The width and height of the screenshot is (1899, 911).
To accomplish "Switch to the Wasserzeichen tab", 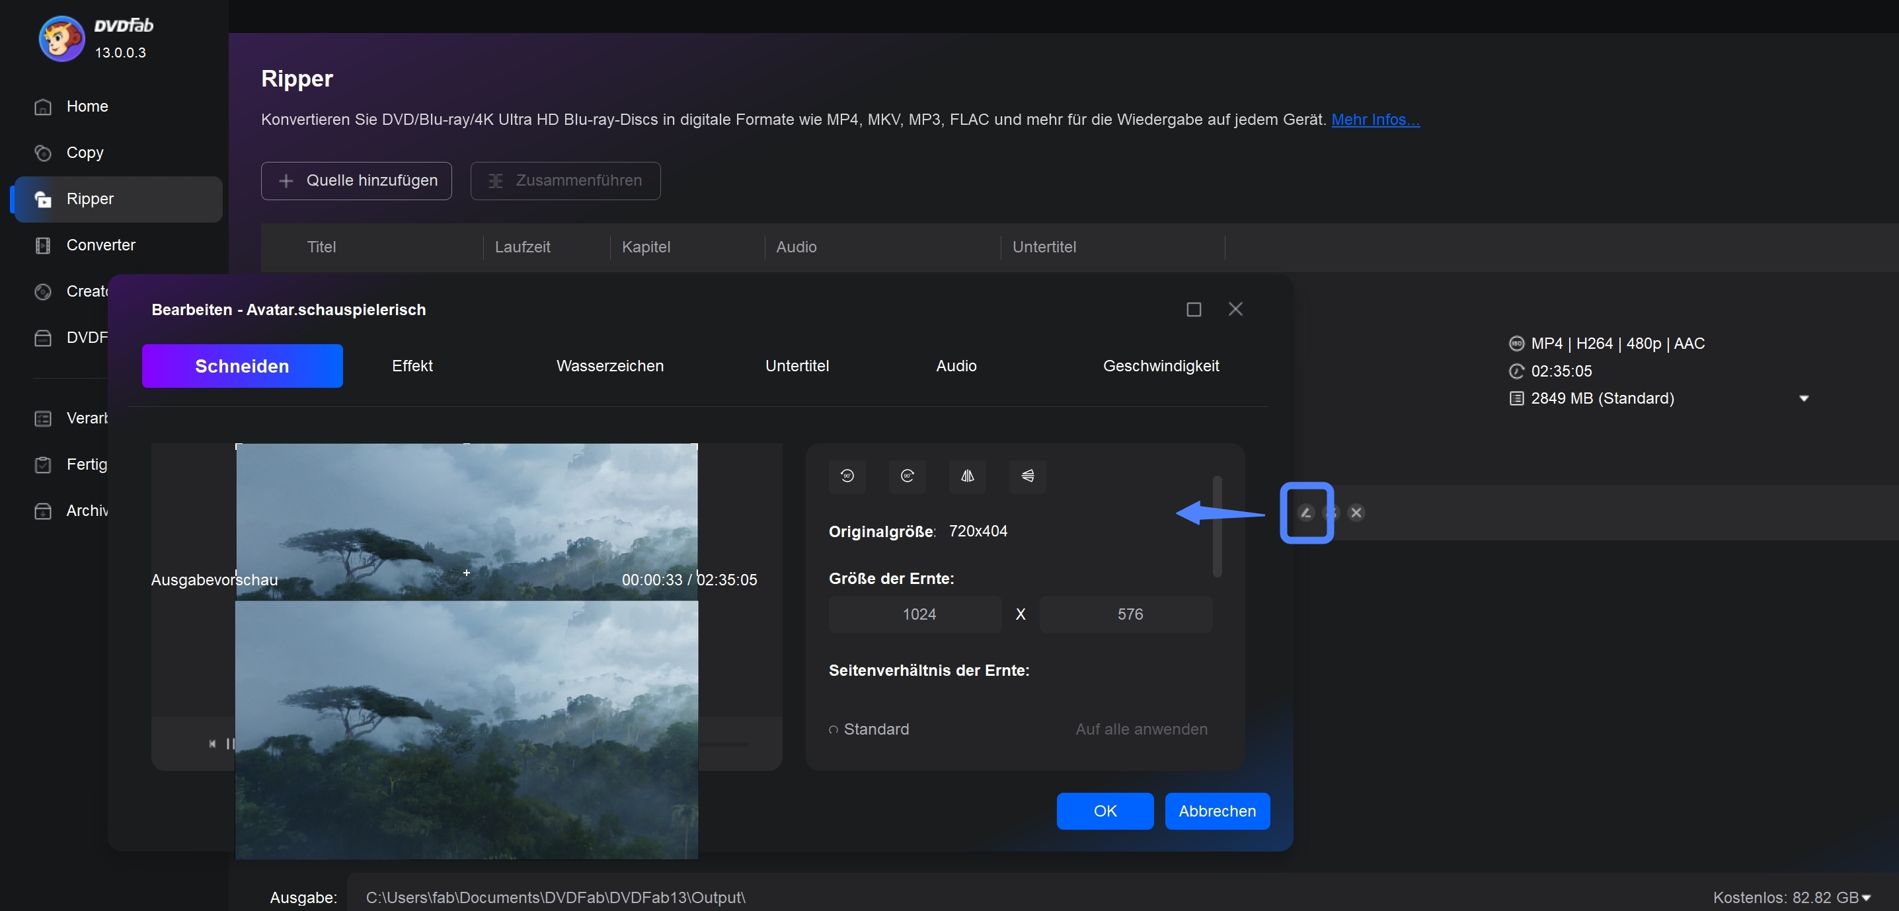I will (x=609, y=365).
